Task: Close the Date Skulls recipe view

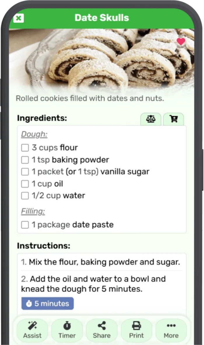Action: pos(19,18)
